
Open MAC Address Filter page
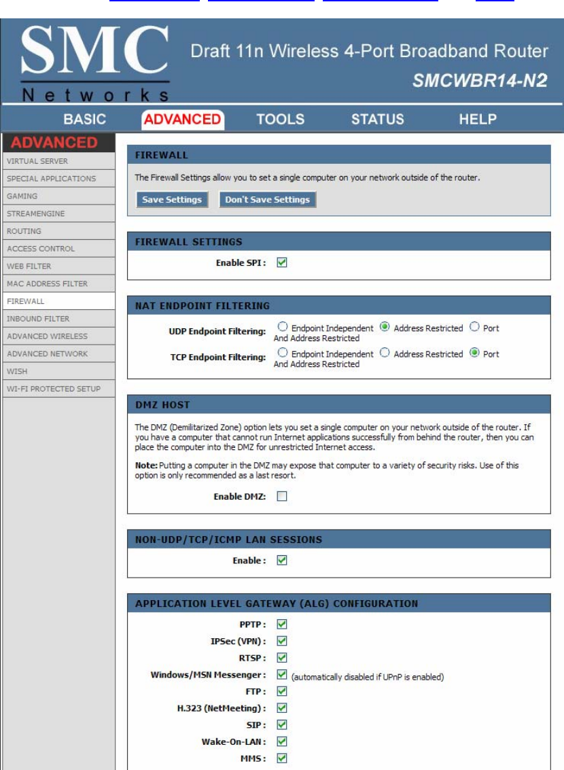tap(59, 284)
